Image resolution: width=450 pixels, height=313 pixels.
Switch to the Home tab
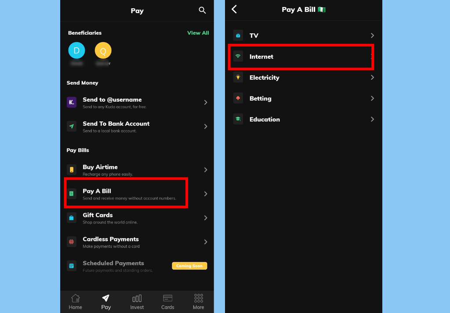tap(75, 302)
